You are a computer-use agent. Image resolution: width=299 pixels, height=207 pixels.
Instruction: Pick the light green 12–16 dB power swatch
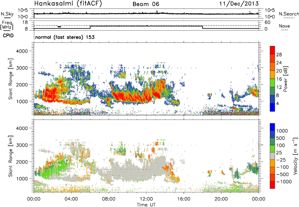(272, 83)
